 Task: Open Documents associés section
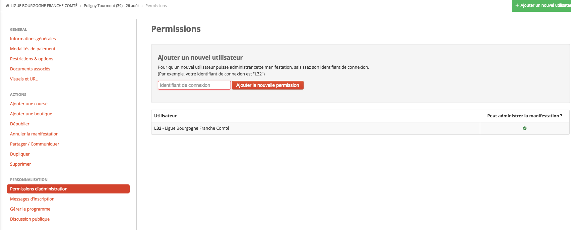30,69
